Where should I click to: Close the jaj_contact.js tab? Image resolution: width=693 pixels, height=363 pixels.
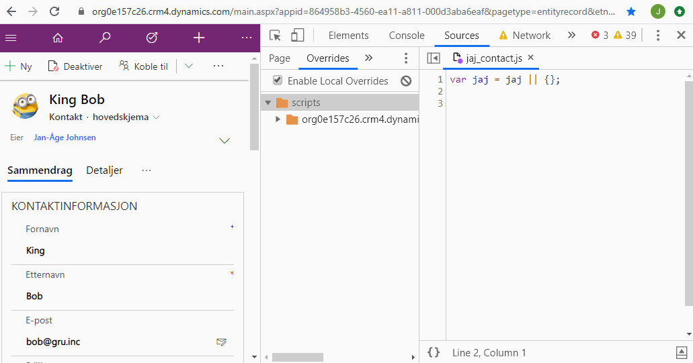(531, 57)
